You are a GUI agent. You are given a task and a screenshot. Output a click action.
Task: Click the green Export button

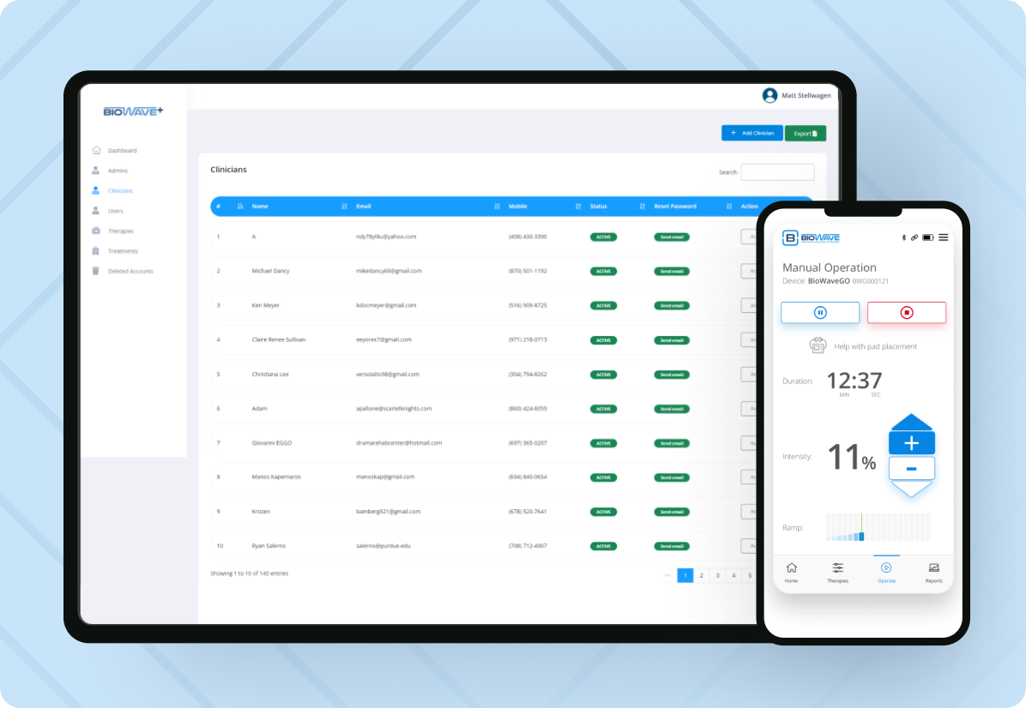(805, 133)
